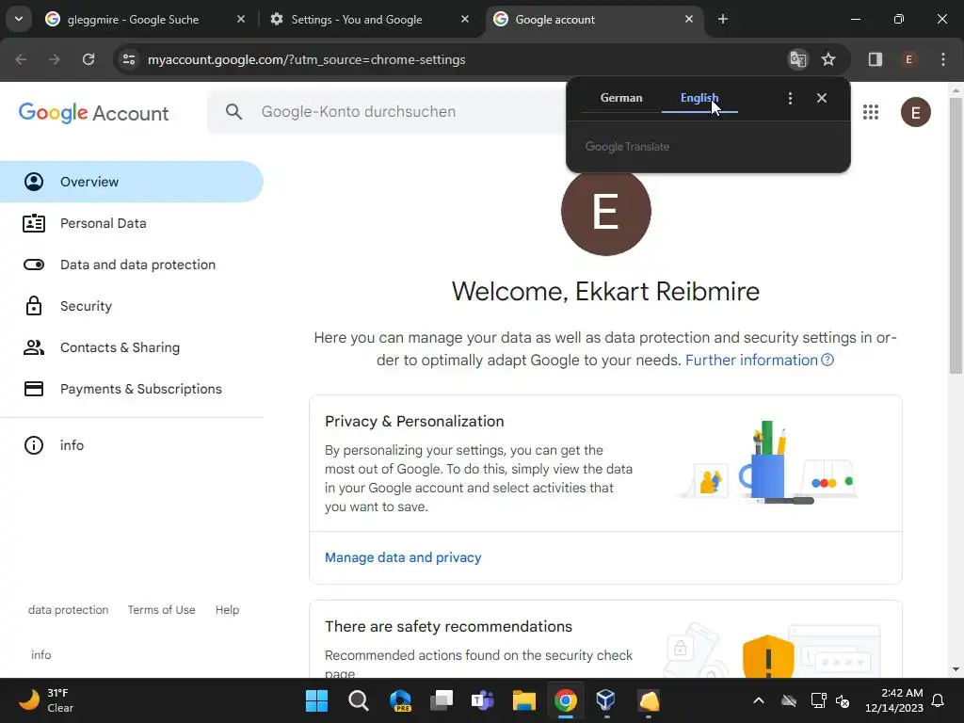Open Google account avatar E at top right
This screenshot has height=723, width=964.
(915, 112)
